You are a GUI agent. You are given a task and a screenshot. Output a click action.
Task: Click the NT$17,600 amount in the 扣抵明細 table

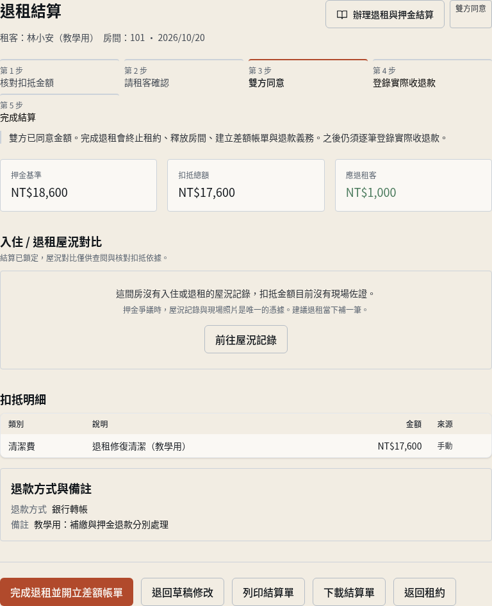click(x=400, y=446)
